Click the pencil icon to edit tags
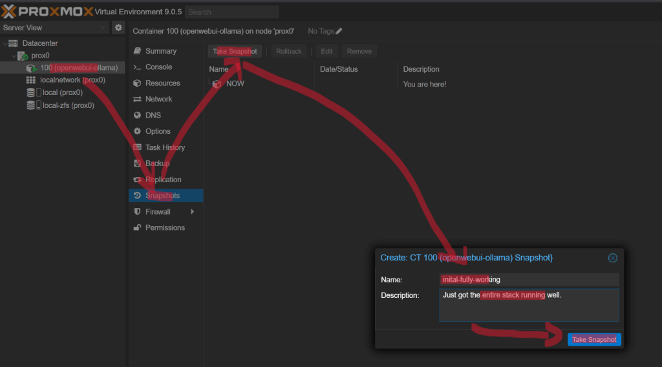The width and height of the screenshot is (662, 367). tap(339, 31)
